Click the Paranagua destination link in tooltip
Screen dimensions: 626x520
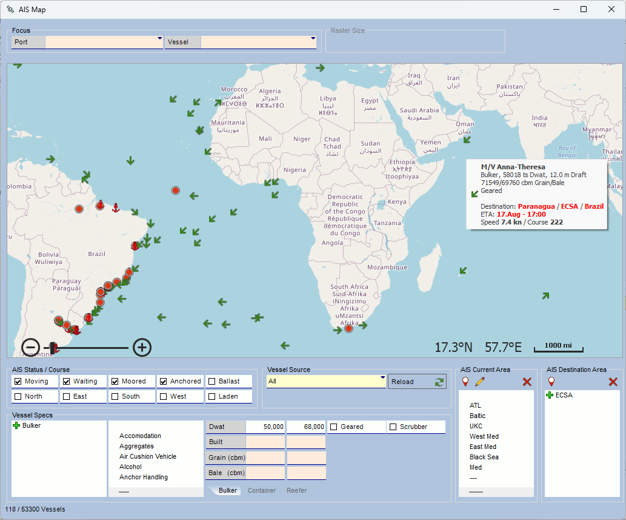tap(536, 206)
